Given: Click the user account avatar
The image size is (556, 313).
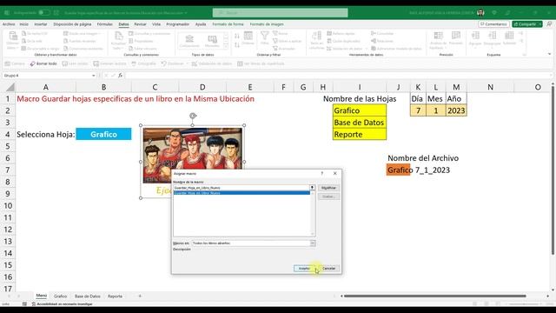Looking at the screenshot, I should (480, 13).
